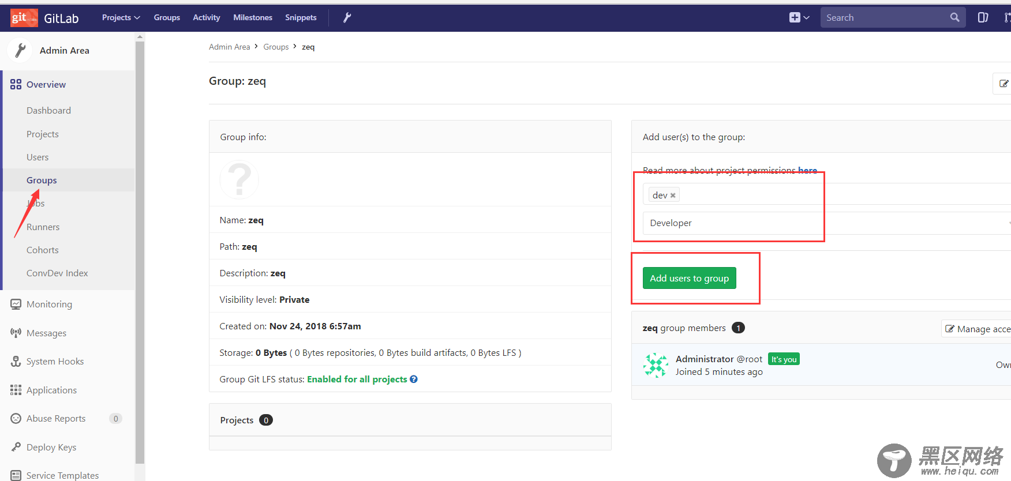The width and height of the screenshot is (1011, 481).
Task: Open Applications in sidebar
Action: 51,390
